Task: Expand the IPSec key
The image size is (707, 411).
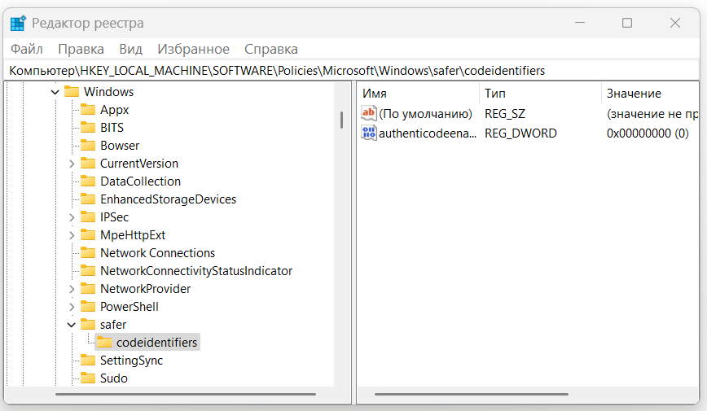Action: click(x=72, y=217)
